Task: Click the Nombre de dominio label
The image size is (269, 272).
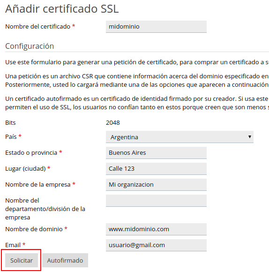Action: [34, 229]
